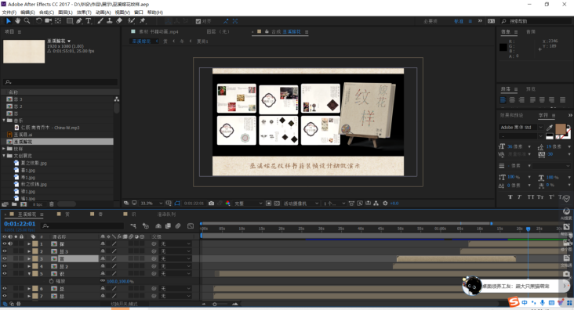Click the 0:01:22:01 current time display
Image resolution: width=574 pixels, height=310 pixels.
20,224
